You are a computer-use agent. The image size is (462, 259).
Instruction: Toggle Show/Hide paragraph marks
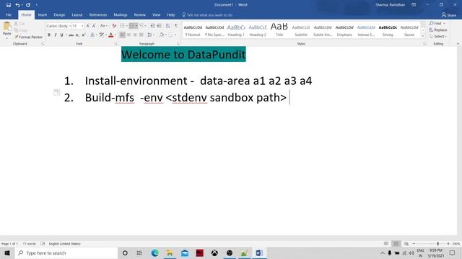pyautogui.click(x=176, y=26)
